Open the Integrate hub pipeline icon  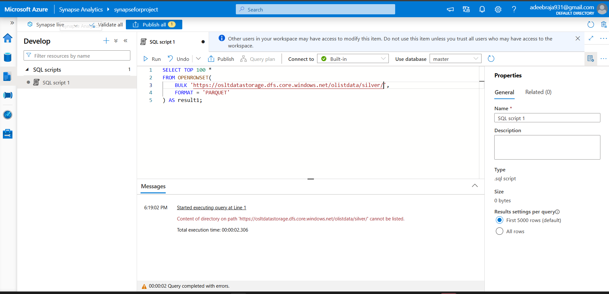coord(8,95)
